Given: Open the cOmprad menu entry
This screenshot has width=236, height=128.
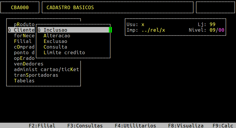Looking at the screenshot, I should [24, 47].
